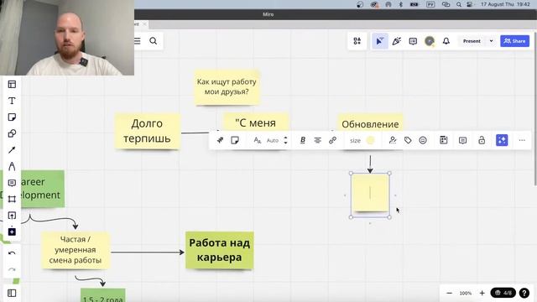Activate the cursor select mode
The width and height of the screenshot is (537, 302).
(x=380, y=41)
